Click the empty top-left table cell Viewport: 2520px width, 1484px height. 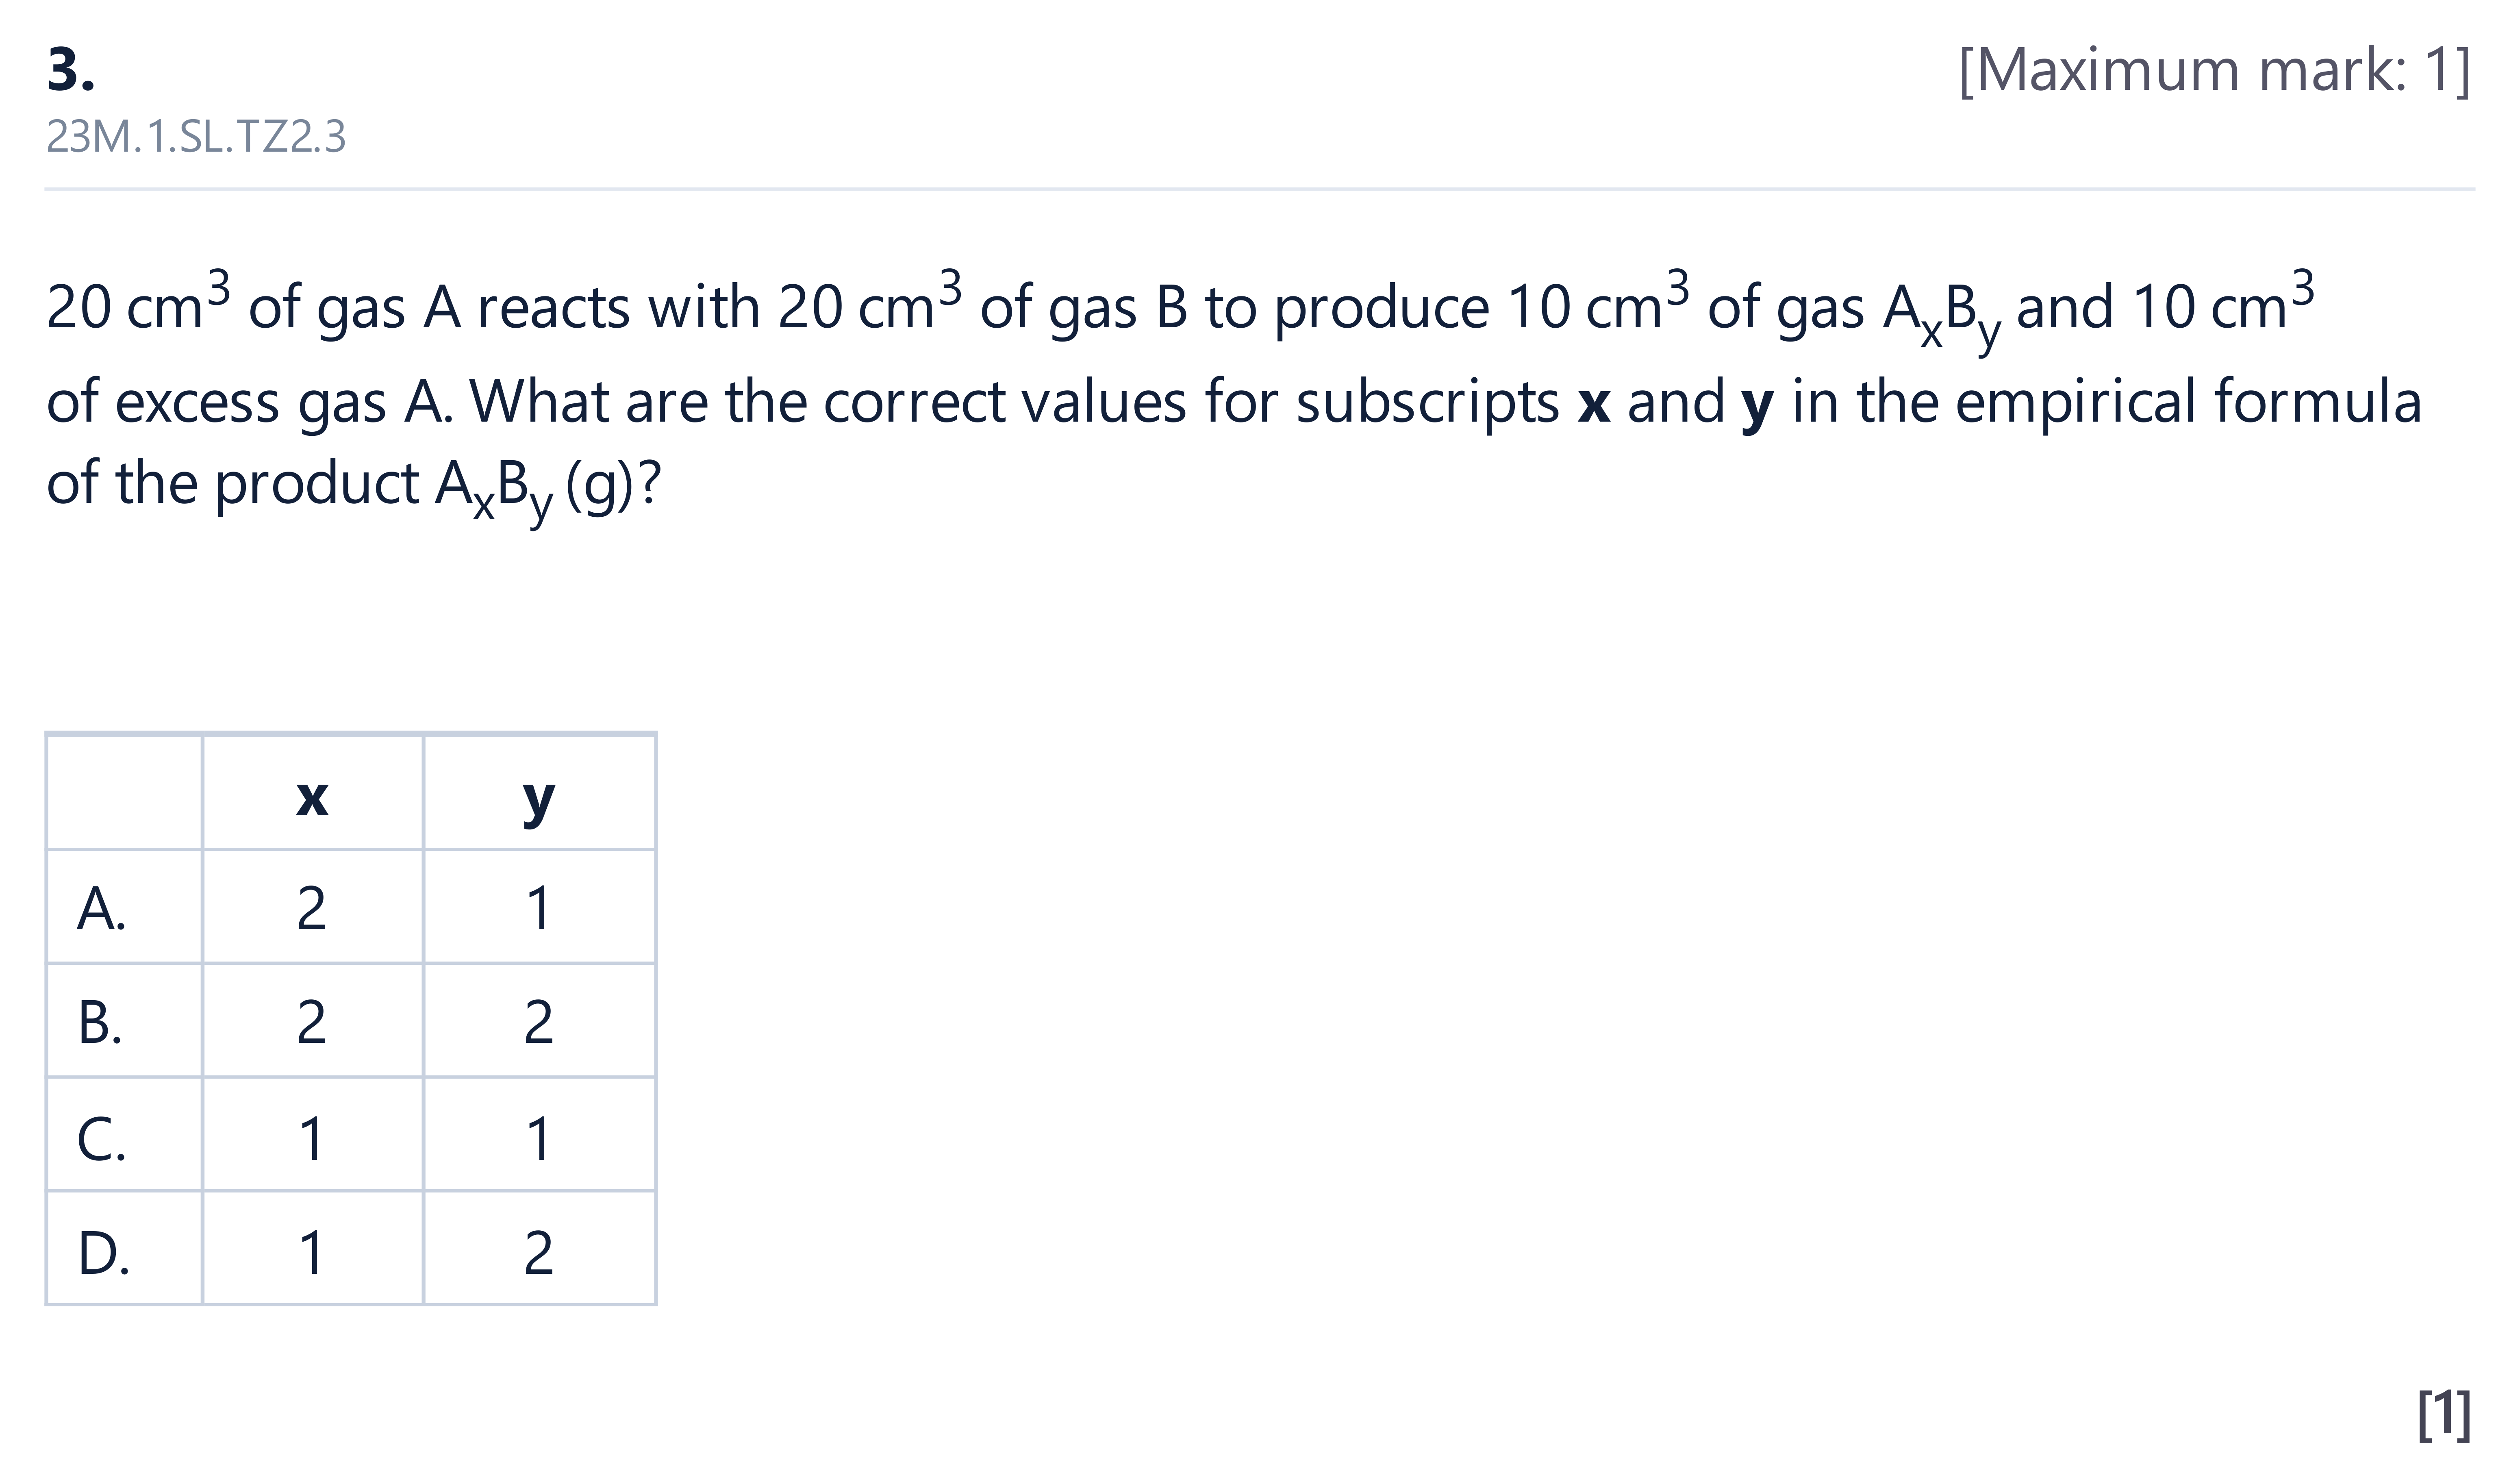coord(124,793)
